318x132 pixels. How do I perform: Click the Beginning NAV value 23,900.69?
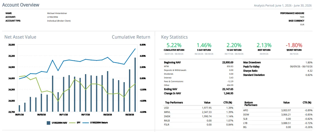click(x=227, y=62)
